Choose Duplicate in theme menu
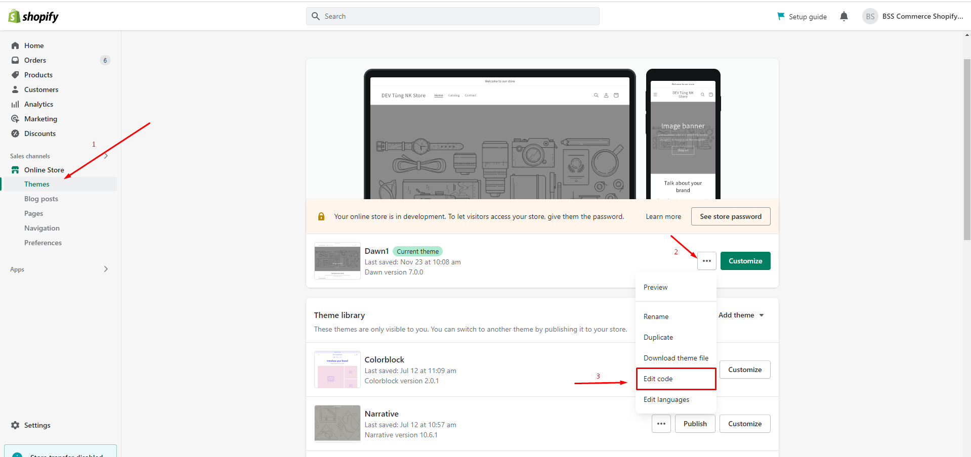Image resolution: width=971 pixels, height=457 pixels. [676, 337]
